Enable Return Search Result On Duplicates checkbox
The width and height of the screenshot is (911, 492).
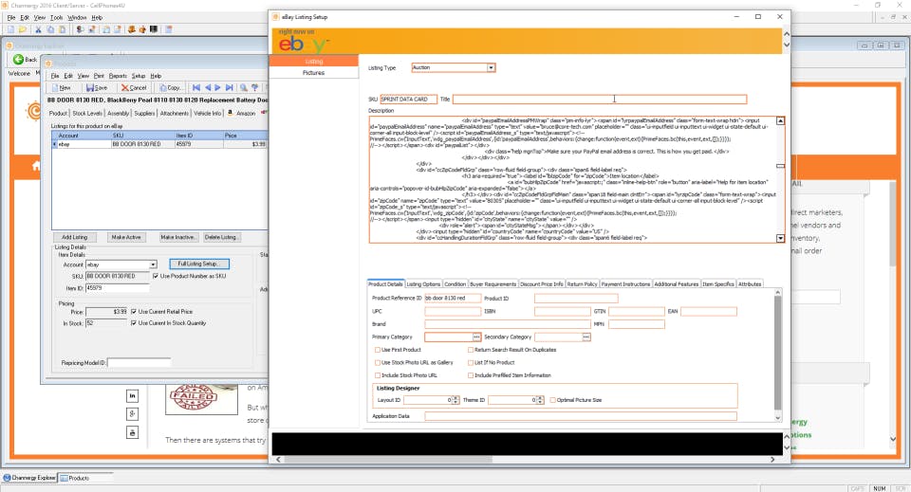pyautogui.click(x=471, y=350)
